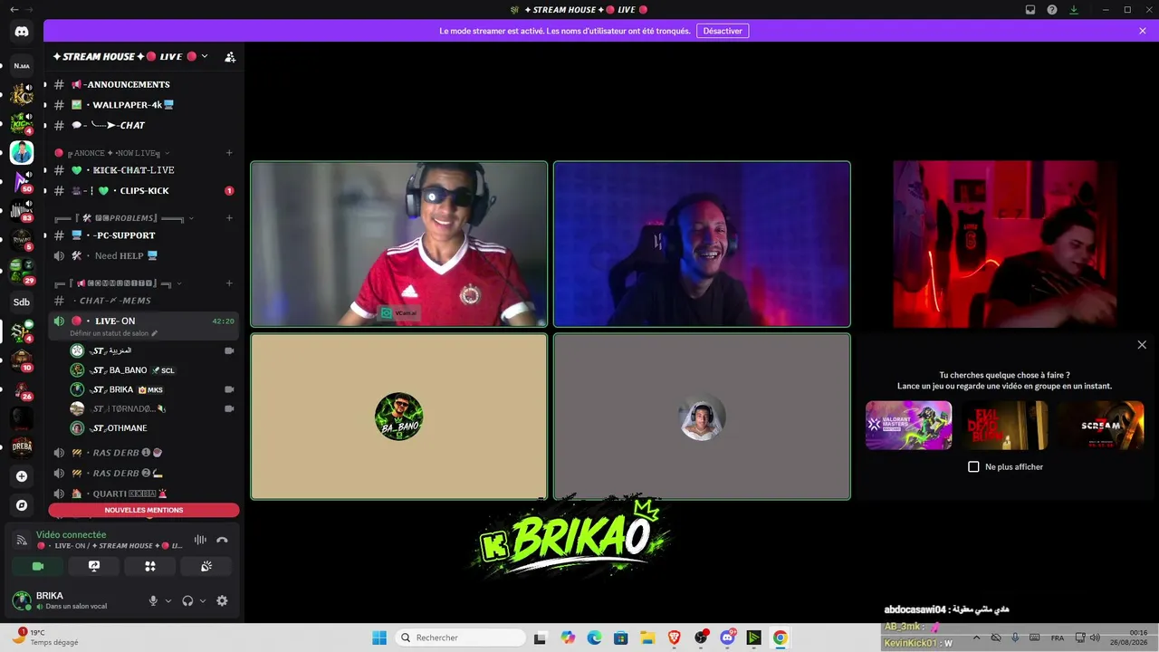Disconnect from the voice channel
This screenshot has height=652, width=1159.
pyautogui.click(x=222, y=540)
